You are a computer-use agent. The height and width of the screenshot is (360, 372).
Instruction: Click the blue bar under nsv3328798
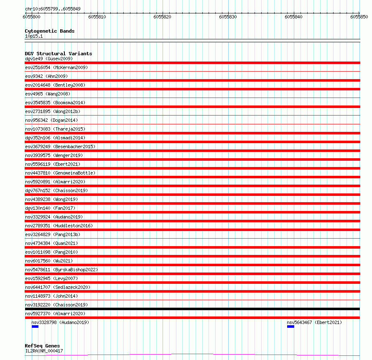point(35,327)
